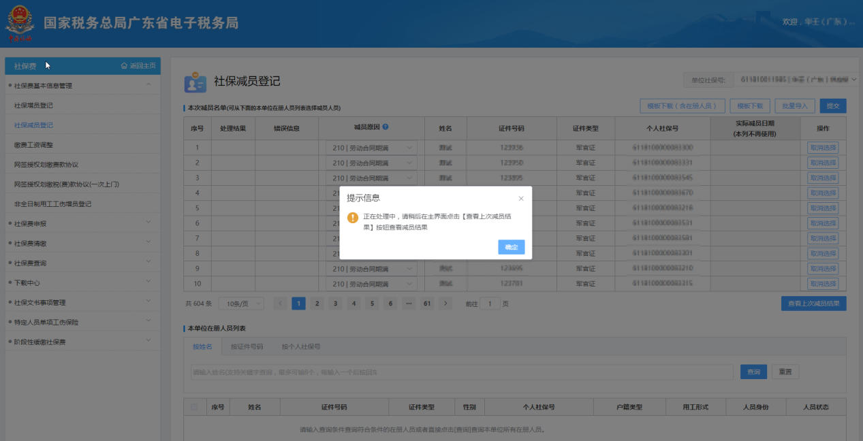Go to next page arrow in pagination
Screen dimensions: 863x441
(445, 304)
